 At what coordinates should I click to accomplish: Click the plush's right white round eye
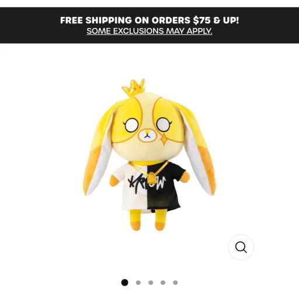coord(164,124)
